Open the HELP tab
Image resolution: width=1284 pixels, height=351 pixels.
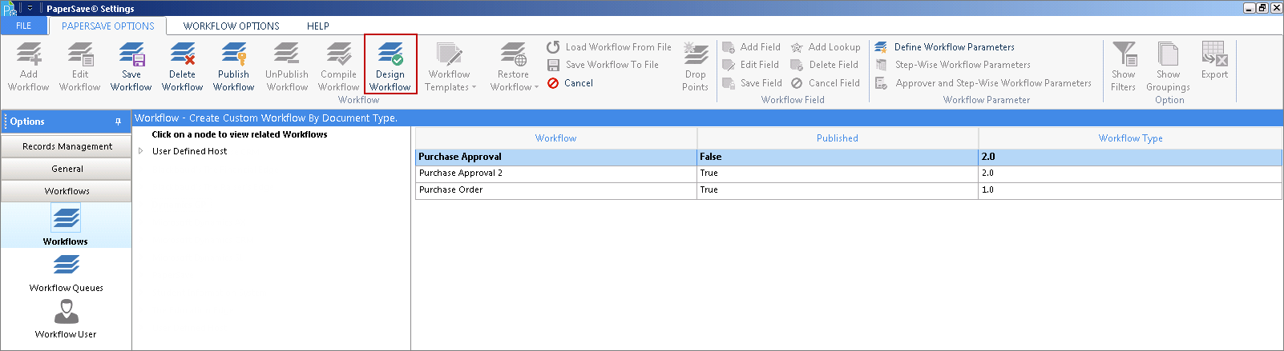(318, 26)
